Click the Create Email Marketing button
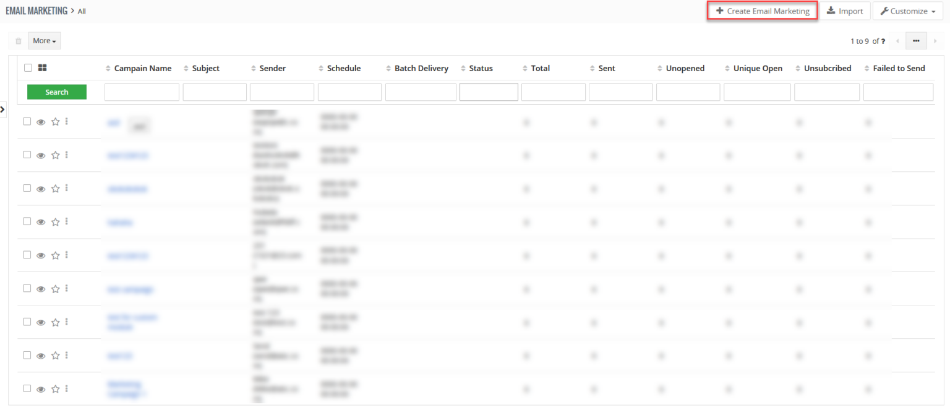950x410 pixels. click(x=762, y=11)
